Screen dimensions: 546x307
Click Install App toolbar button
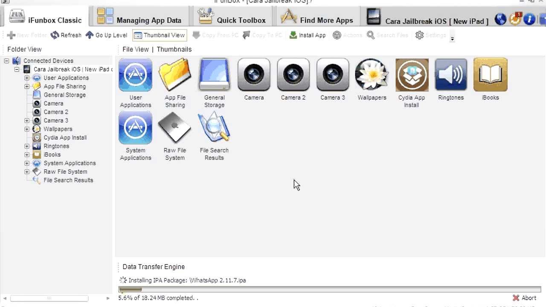[x=308, y=35]
